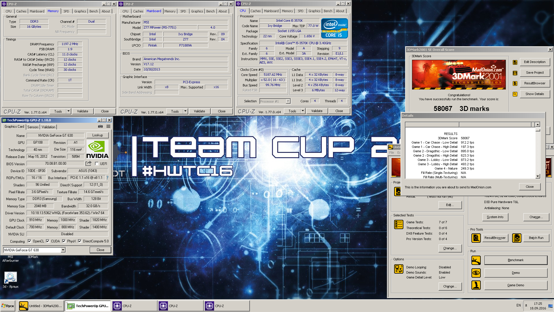Open the GPU selection dropdown in GPU-Z
Screen dimensions: 554x312
tap(63, 250)
